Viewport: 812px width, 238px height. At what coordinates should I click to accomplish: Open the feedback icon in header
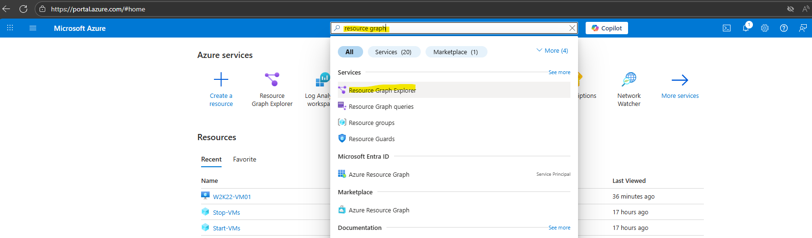(803, 28)
